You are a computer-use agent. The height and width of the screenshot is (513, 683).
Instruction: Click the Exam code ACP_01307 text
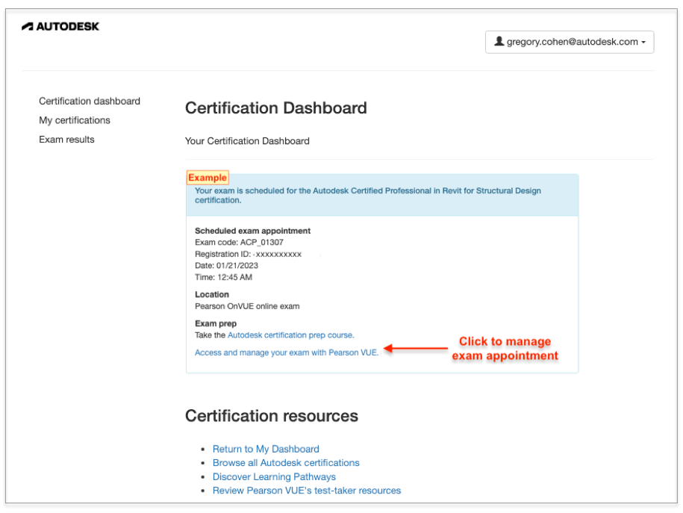(x=240, y=242)
